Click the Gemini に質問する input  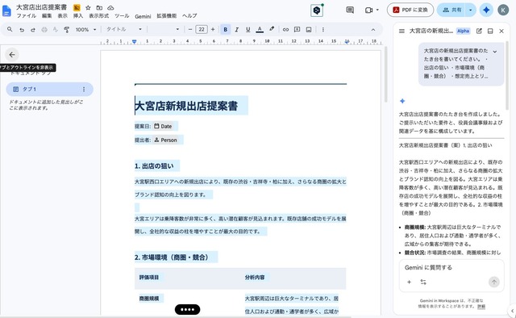tap(451, 268)
